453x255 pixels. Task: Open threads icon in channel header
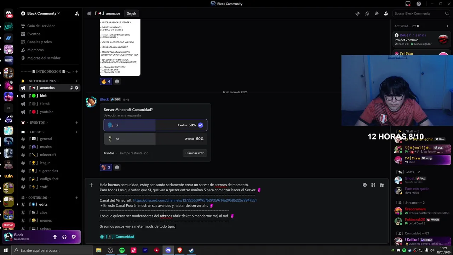point(357,13)
